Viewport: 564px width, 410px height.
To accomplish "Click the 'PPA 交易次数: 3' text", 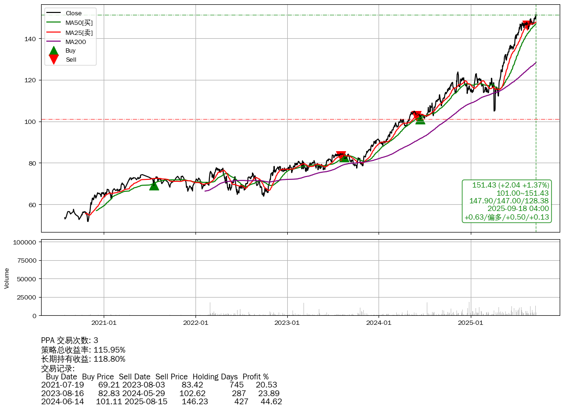I will click(70, 341).
